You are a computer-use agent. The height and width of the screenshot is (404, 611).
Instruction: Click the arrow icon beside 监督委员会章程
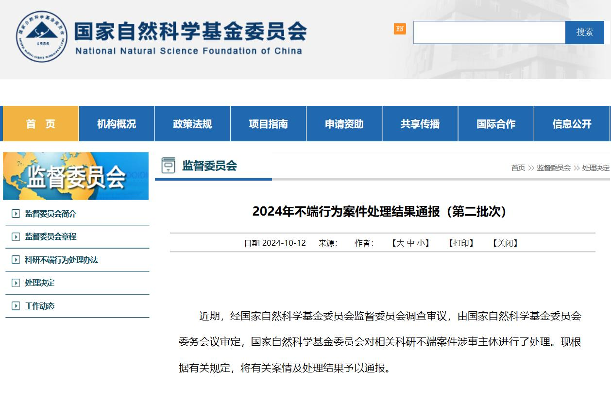(16, 236)
